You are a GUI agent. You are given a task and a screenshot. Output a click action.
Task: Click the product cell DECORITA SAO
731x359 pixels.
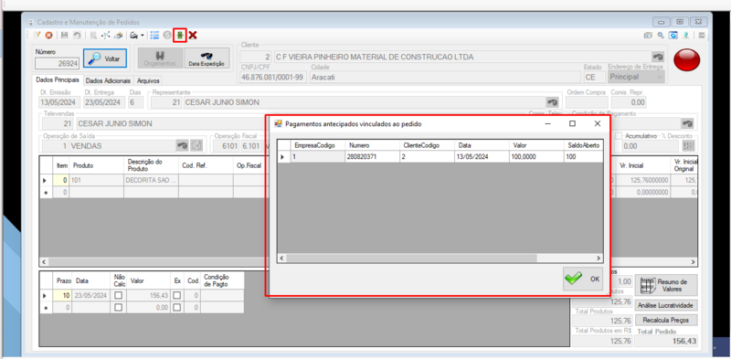[151, 180]
